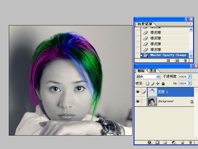Switch to the 通道 tab
The height and width of the screenshot is (149, 198).
153,71
